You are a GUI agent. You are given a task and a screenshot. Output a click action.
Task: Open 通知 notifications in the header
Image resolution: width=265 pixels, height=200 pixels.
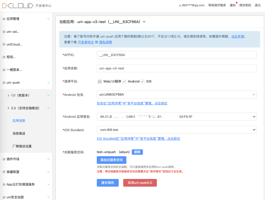point(233,5)
